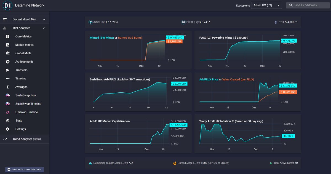Click the Stats chip icon
This screenshot has width=331, height=174.
point(8,121)
